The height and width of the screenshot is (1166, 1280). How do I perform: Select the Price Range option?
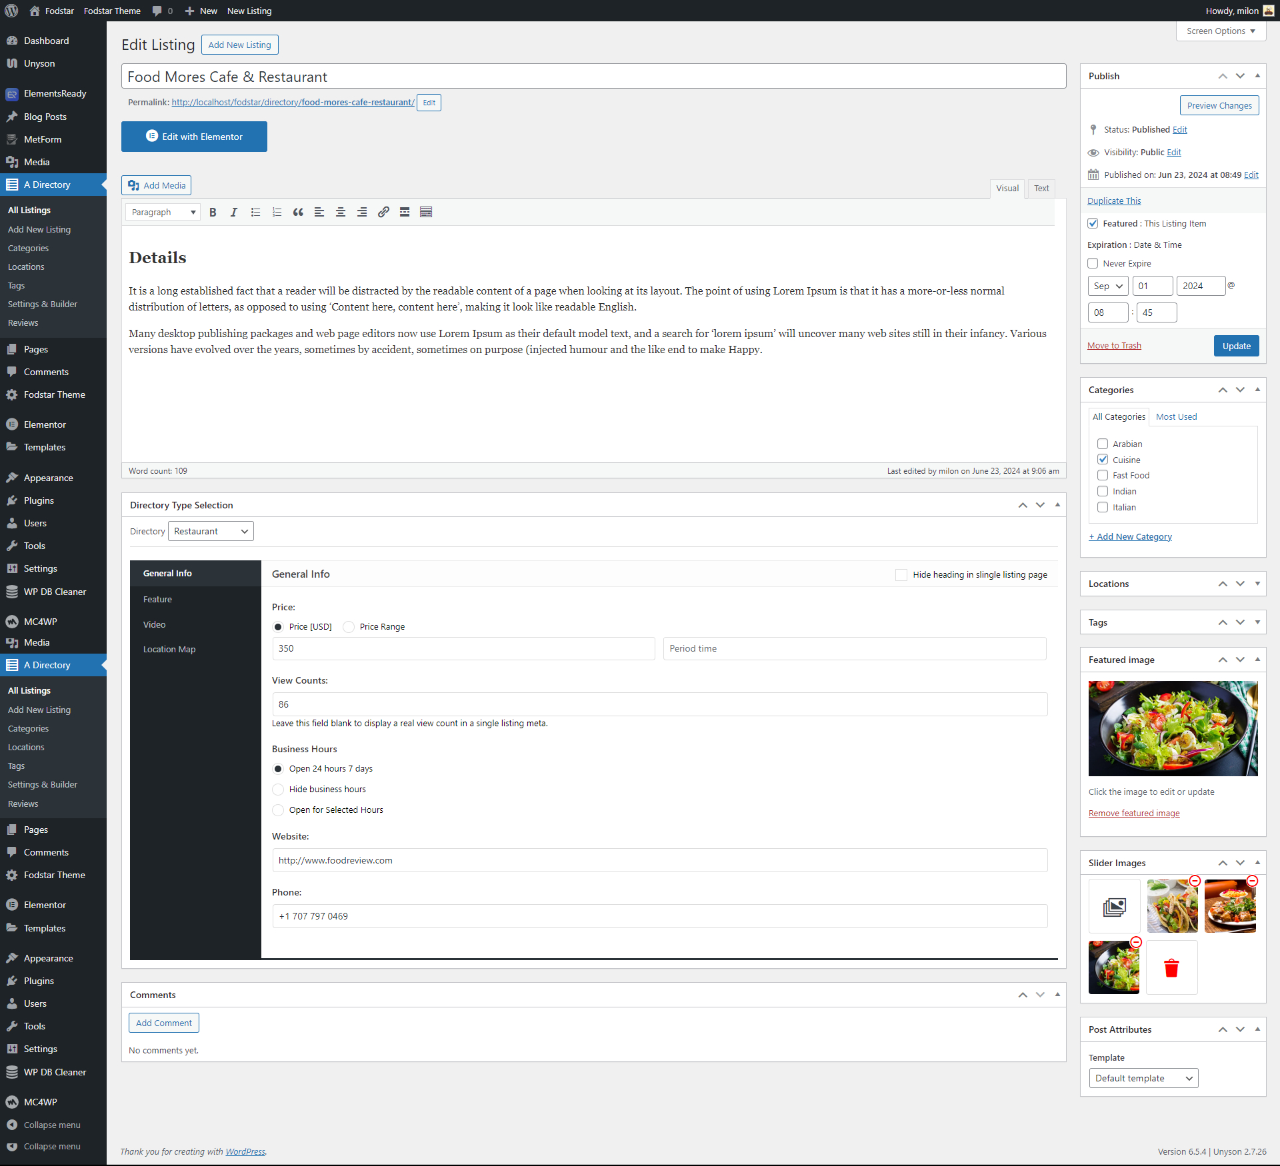coord(349,626)
